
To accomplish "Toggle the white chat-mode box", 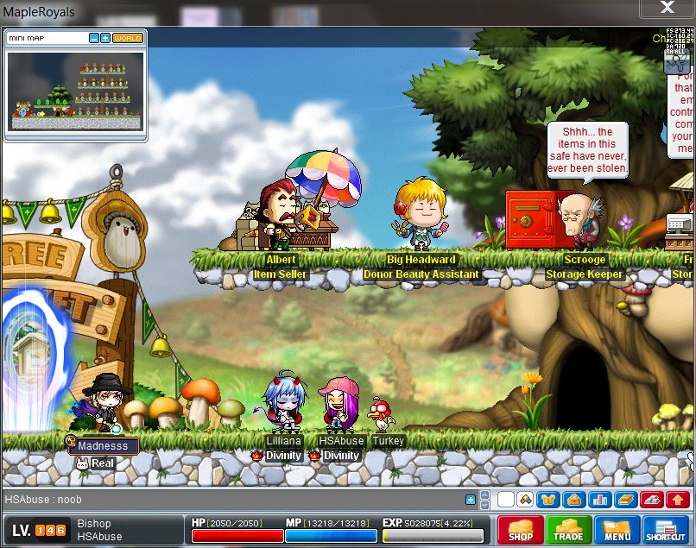I will (x=506, y=500).
